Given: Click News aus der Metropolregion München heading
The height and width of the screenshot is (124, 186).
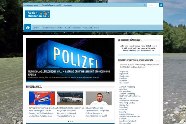Looking at the screenshot, I should 135,60.
